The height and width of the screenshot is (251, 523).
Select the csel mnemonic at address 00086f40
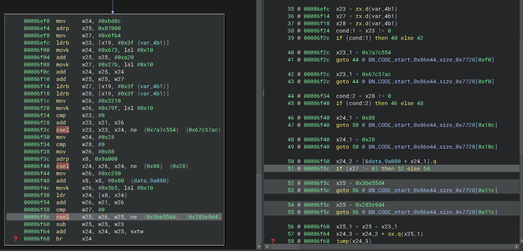tap(62, 166)
